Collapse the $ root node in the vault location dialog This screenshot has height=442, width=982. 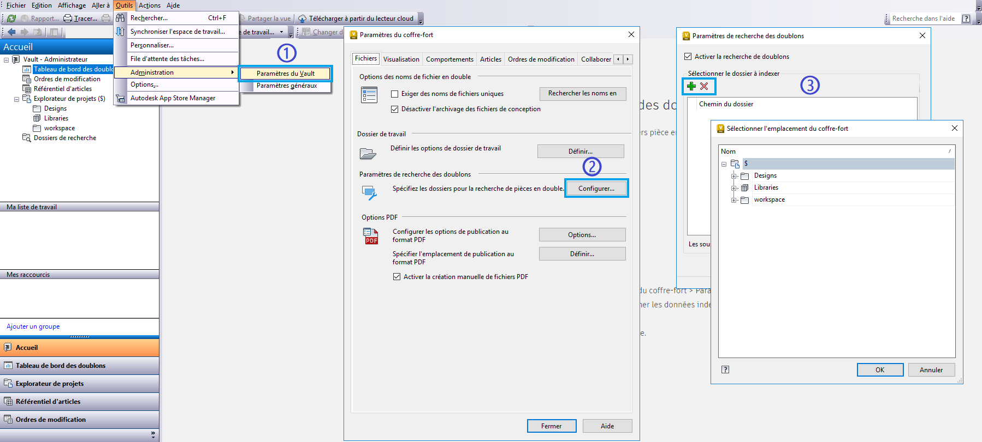[724, 164]
